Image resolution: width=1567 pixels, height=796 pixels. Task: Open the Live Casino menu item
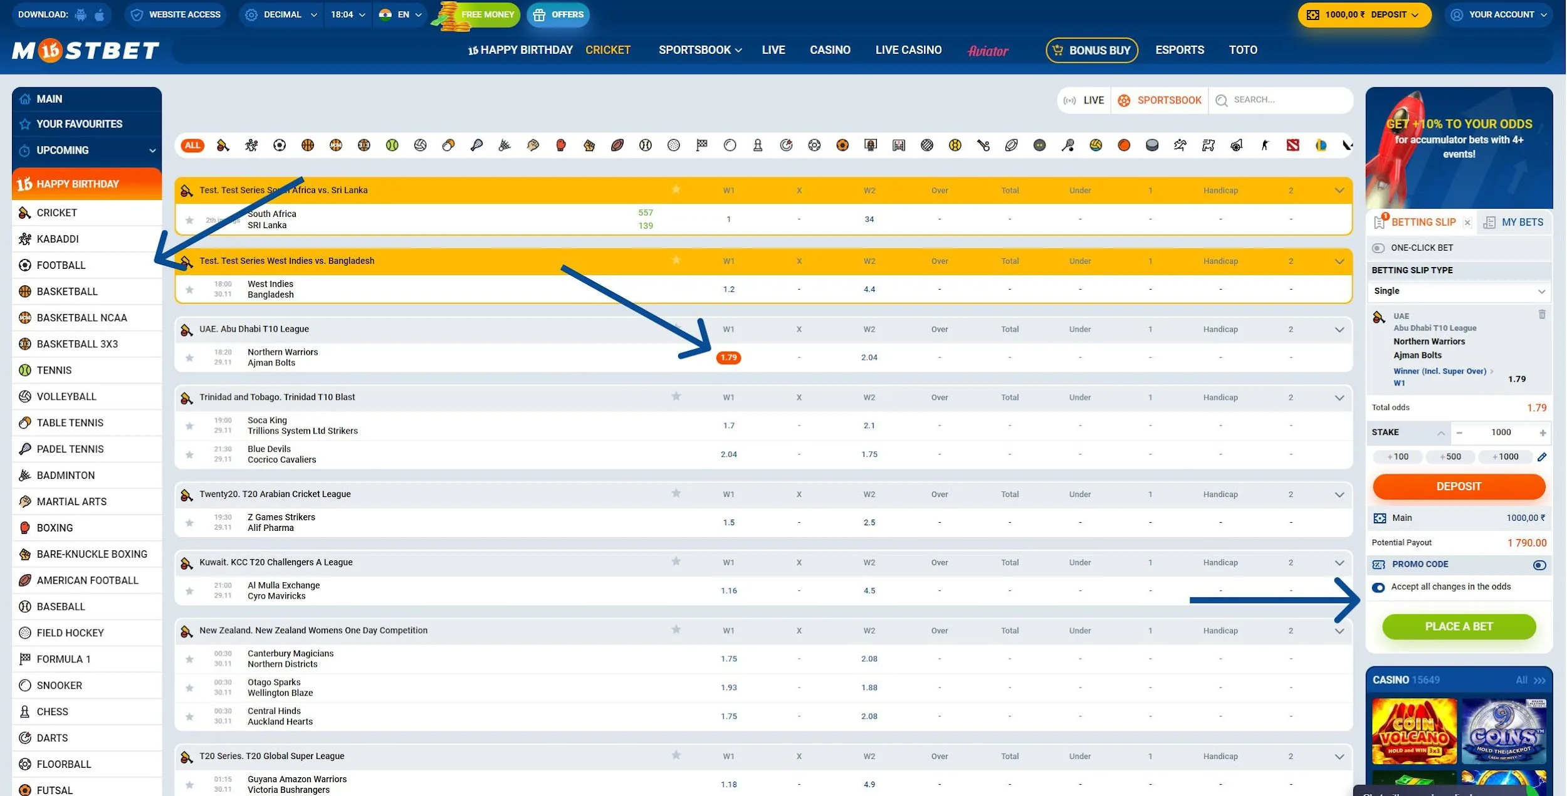tap(908, 50)
